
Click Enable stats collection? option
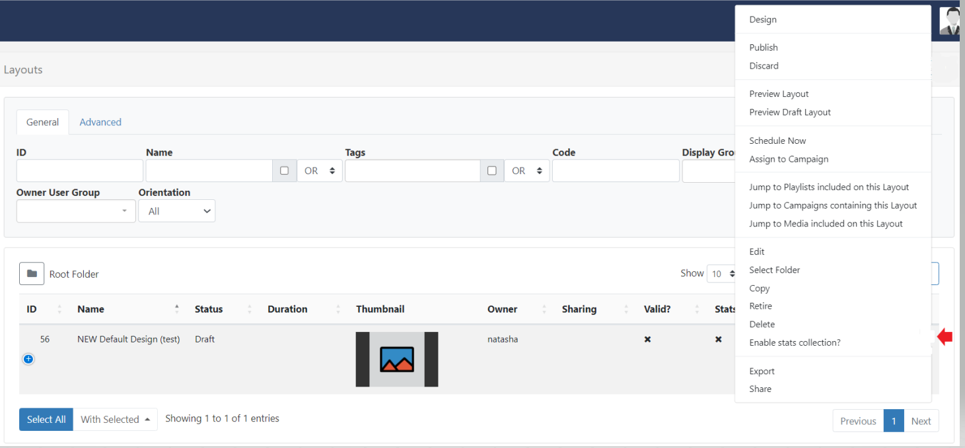pos(795,342)
